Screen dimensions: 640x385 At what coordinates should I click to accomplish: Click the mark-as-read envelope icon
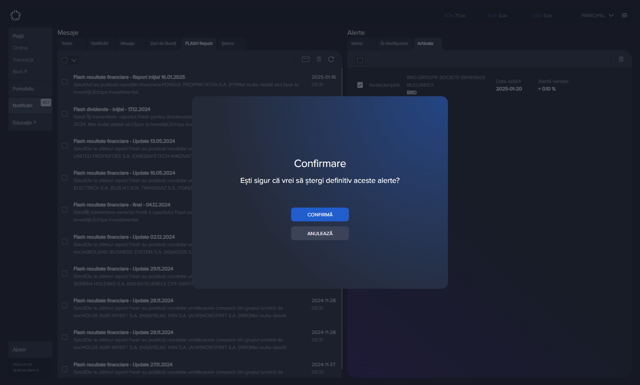(x=306, y=59)
